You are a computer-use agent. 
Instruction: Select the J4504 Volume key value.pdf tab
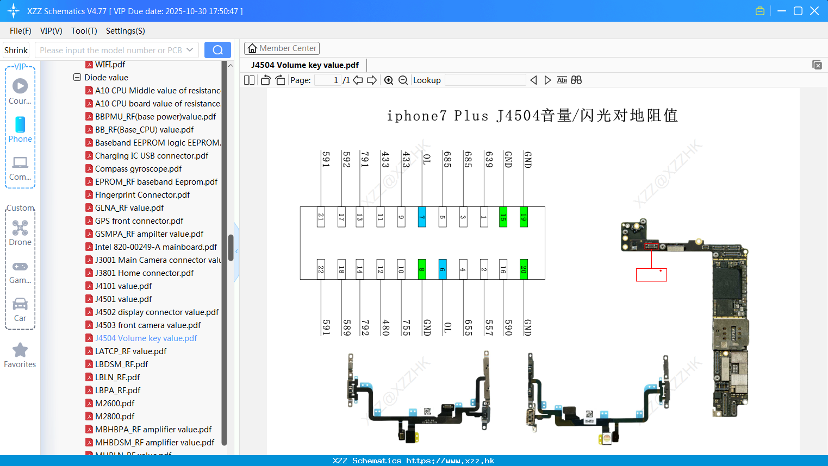click(x=305, y=65)
